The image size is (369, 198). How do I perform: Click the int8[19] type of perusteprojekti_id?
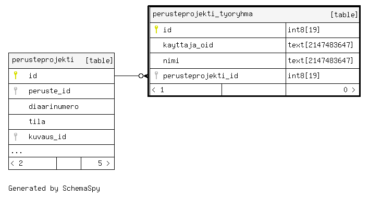point(304,76)
